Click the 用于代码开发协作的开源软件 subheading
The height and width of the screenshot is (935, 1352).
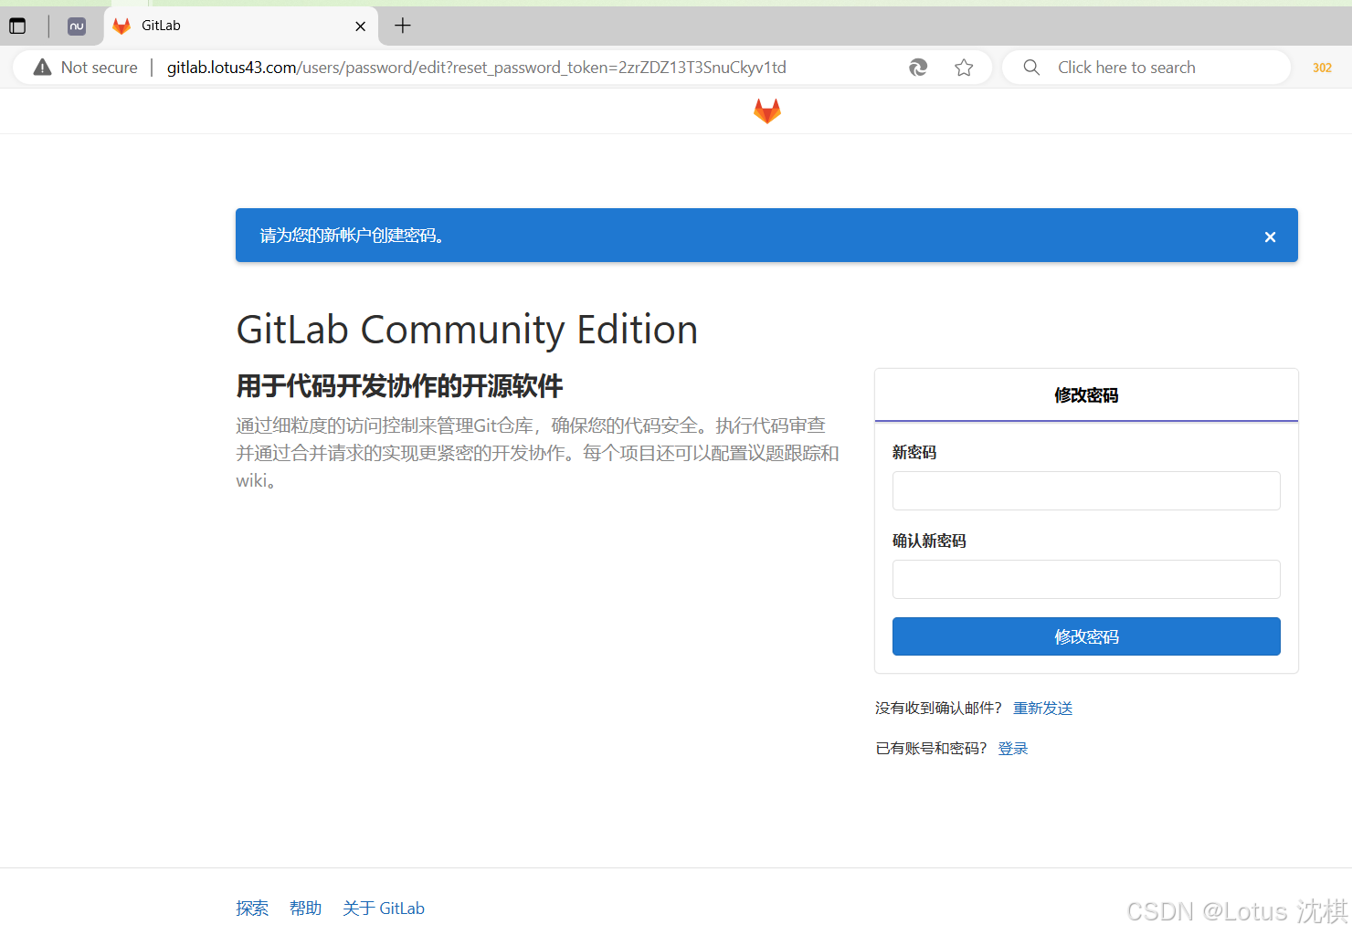point(399,386)
